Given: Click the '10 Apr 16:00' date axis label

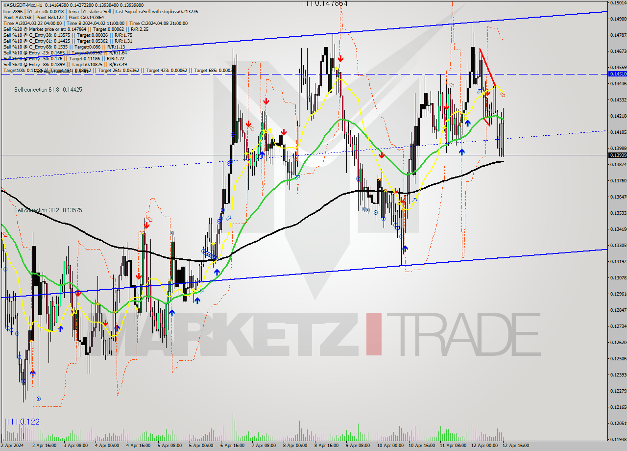Looking at the screenshot, I should click(x=421, y=446).
